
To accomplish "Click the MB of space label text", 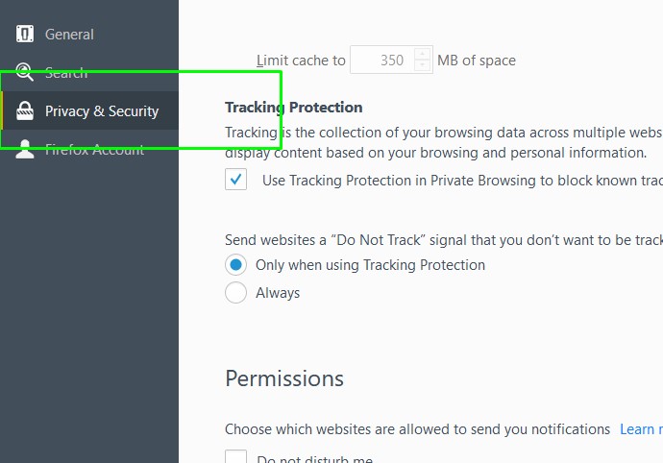I will (477, 61).
